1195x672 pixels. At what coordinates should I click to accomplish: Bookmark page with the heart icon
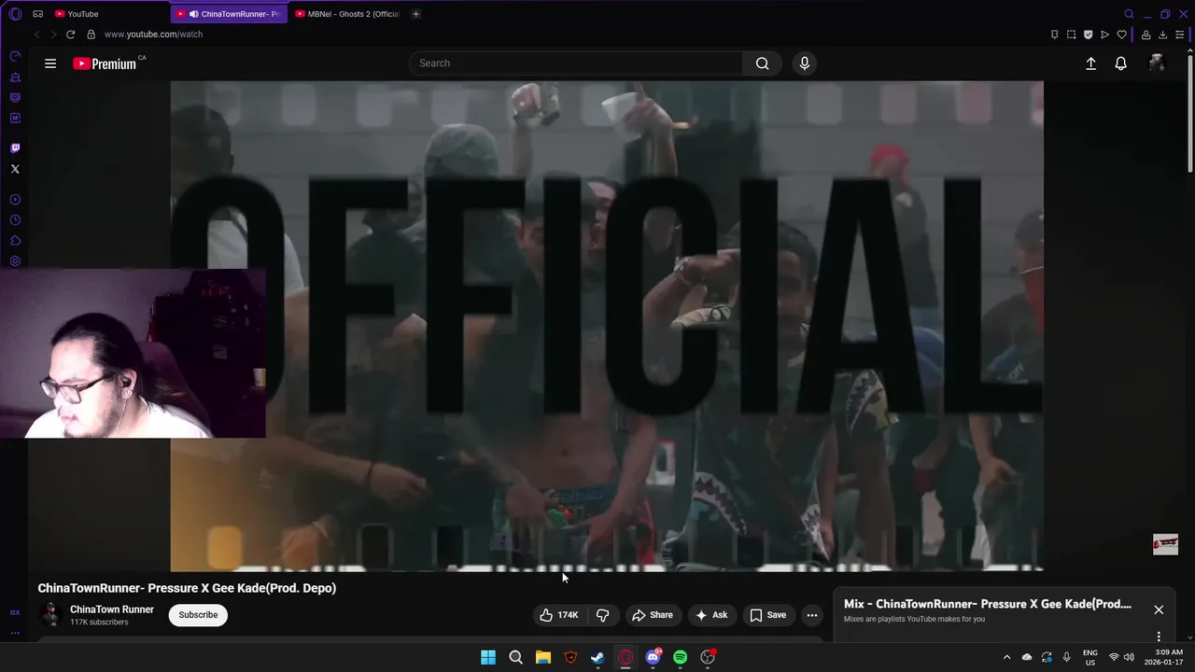[1121, 35]
